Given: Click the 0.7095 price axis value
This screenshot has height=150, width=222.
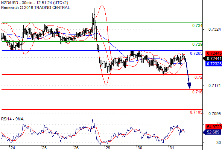Looking at the screenshot, I should click(214, 114).
